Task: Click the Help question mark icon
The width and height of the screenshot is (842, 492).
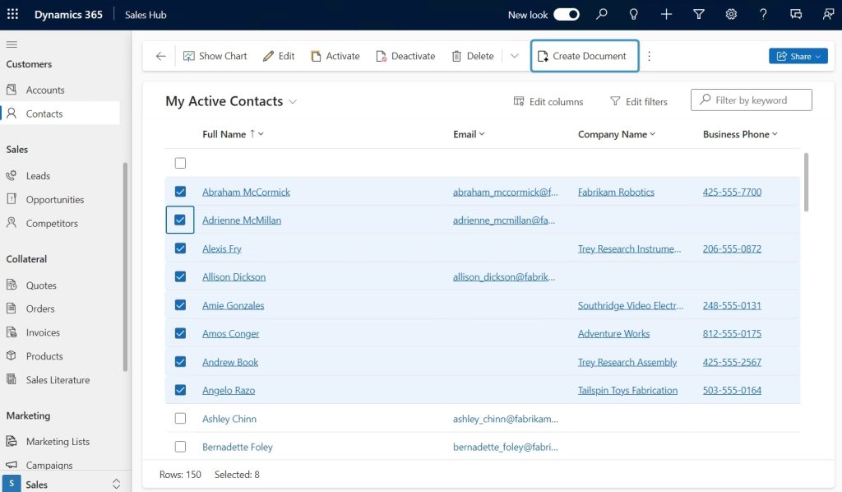Action: (x=763, y=15)
